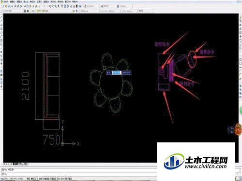Screen dimensions: 242x181
Task: Select the Hatch draw tool
Action: pyautogui.click(x=1, y=71)
